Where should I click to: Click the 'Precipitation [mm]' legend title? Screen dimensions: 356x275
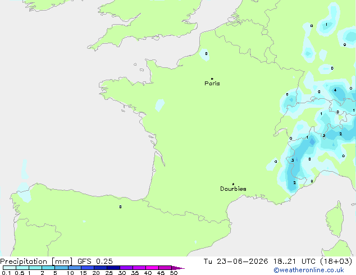pyautogui.click(x=36, y=262)
